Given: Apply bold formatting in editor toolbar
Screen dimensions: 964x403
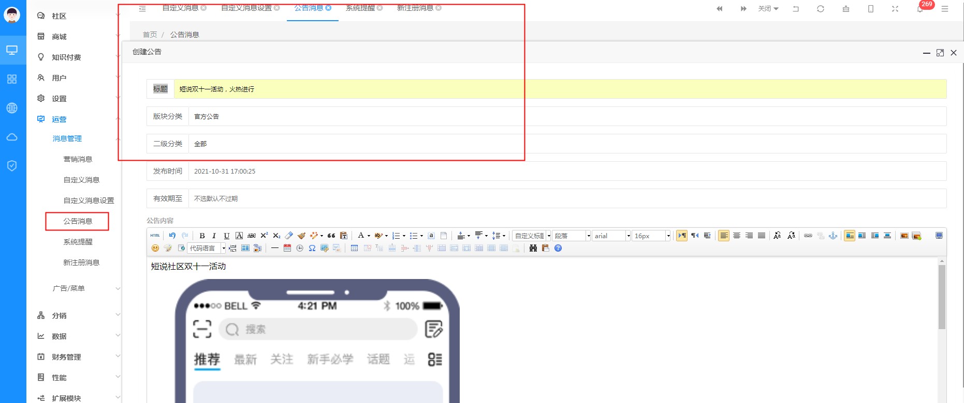Looking at the screenshot, I should click(202, 236).
